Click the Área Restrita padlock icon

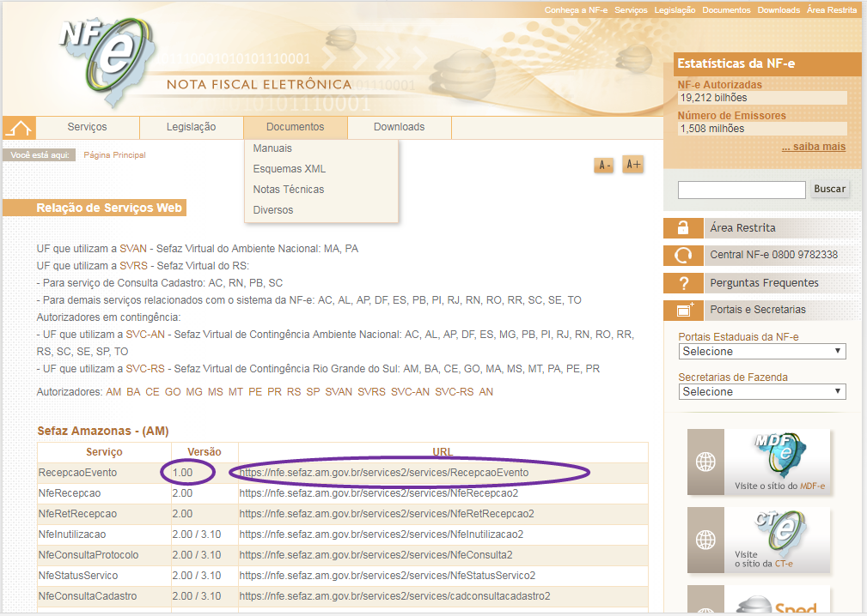click(x=683, y=228)
